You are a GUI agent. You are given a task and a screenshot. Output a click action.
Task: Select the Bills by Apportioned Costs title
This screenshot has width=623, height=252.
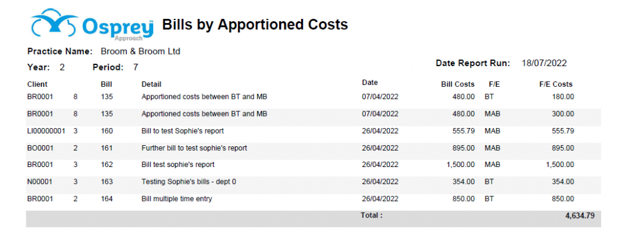click(255, 25)
